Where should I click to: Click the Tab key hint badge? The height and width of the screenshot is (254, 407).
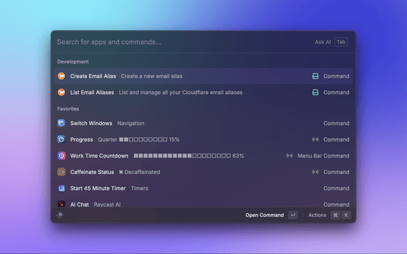pyautogui.click(x=341, y=42)
